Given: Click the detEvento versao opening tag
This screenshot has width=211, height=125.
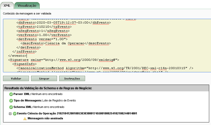Looking at the screenshot, I should pos(42,39).
